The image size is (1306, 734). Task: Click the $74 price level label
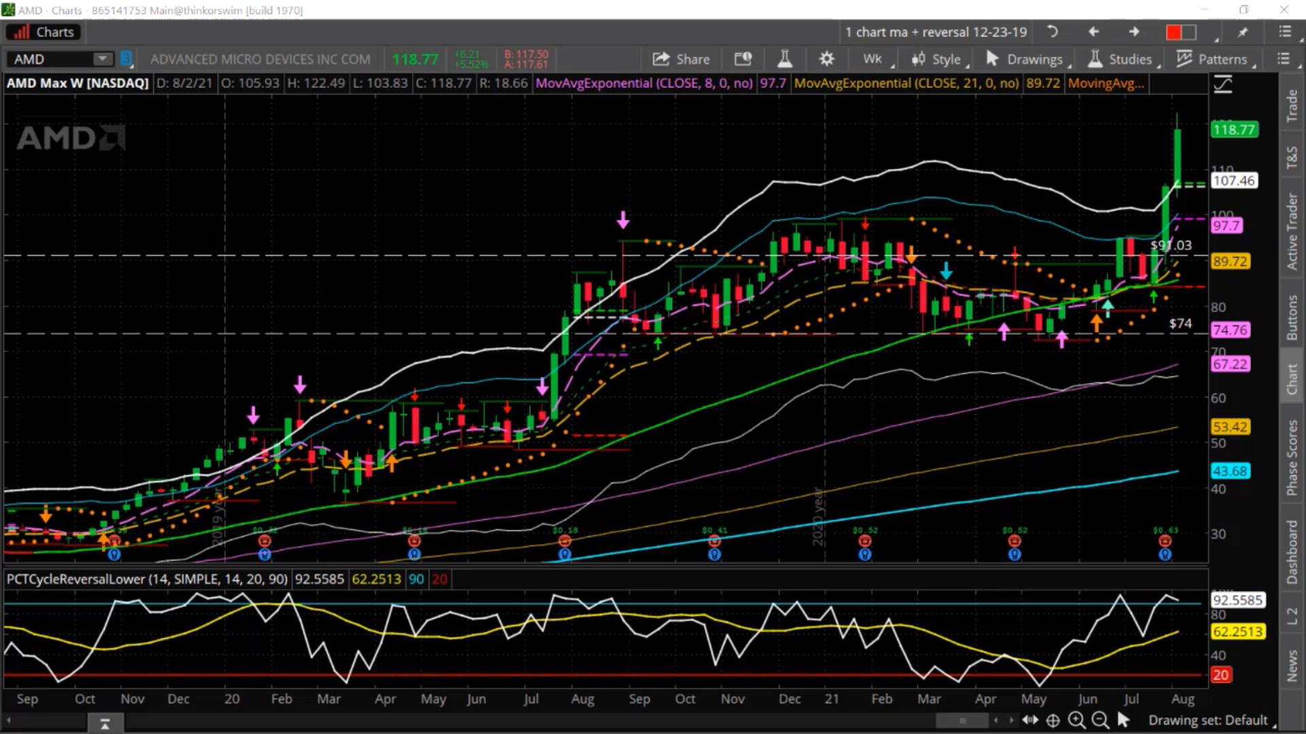(1180, 324)
